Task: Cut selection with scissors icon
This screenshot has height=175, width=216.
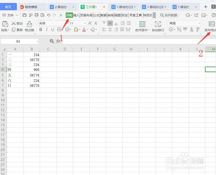Action: pos(17,23)
